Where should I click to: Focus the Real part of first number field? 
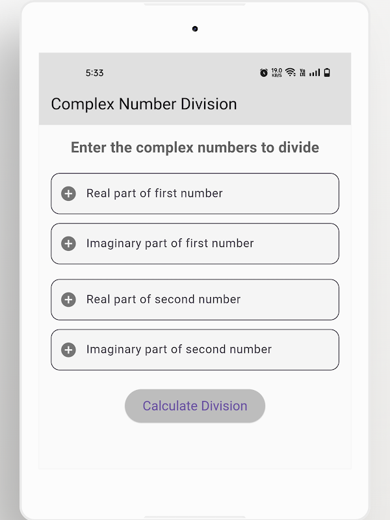point(208,194)
